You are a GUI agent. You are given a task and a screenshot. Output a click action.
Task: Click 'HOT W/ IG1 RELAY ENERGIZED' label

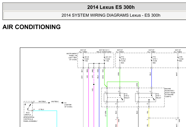[x=104, y=51]
